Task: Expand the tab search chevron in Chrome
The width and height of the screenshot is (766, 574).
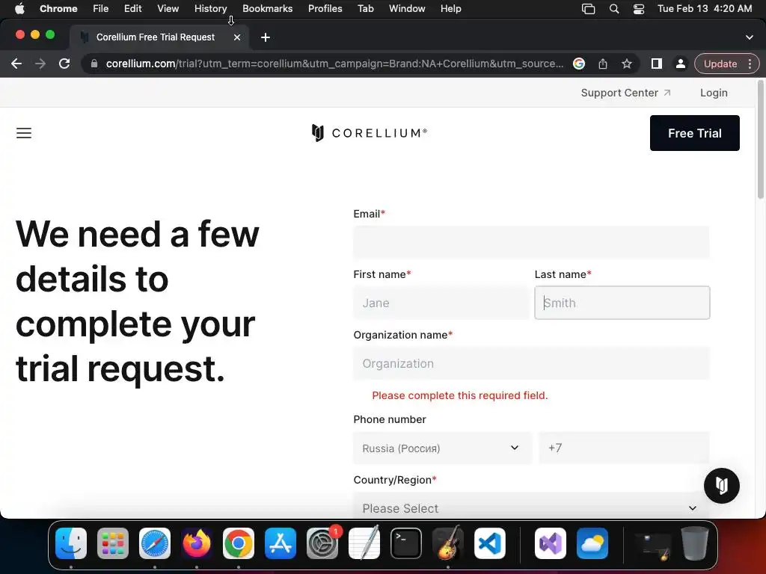Action: coord(750,37)
